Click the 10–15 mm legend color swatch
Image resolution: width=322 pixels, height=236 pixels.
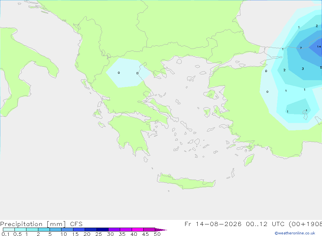[x=67, y=230]
